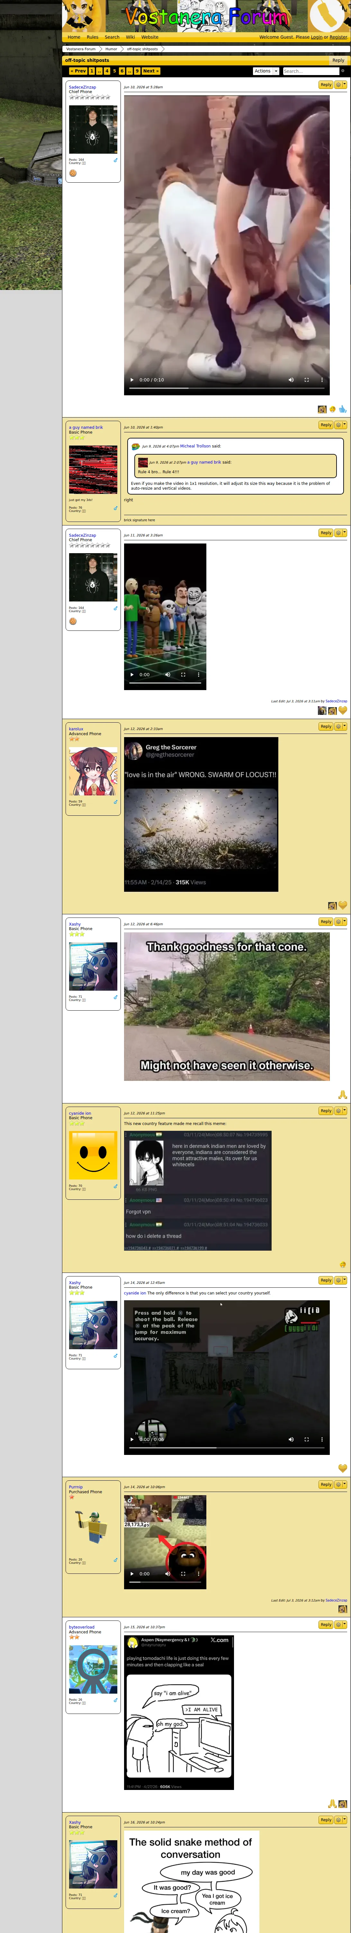
Task: Reply to byteoverload's post
Action: pyautogui.click(x=326, y=1625)
